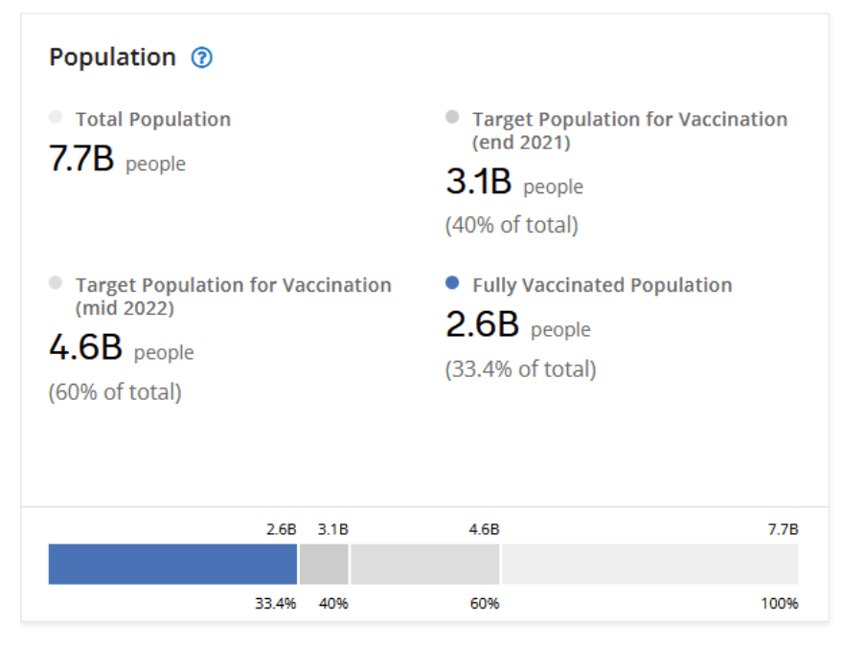Click the mid 2022 target legend dot

click(56, 283)
